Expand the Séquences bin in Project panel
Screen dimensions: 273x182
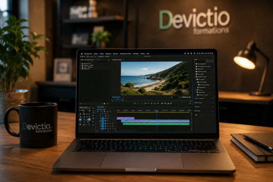[x=81, y=69]
